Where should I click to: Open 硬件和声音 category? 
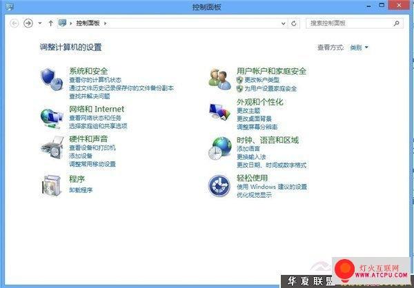(x=88, y=139)
